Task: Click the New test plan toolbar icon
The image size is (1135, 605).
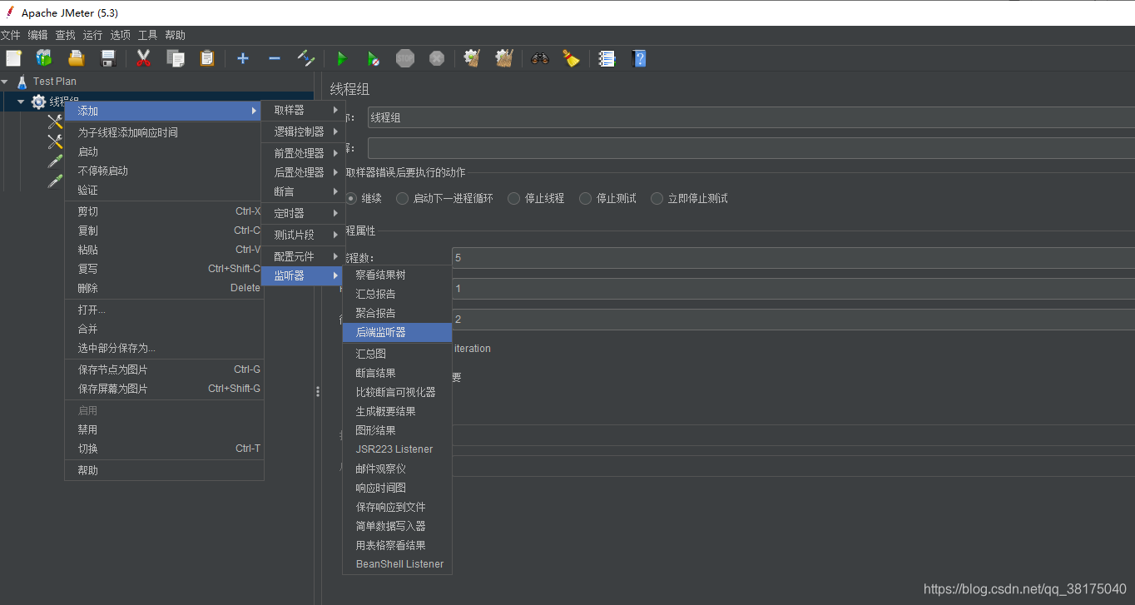Action: click(x=13, y=58)
